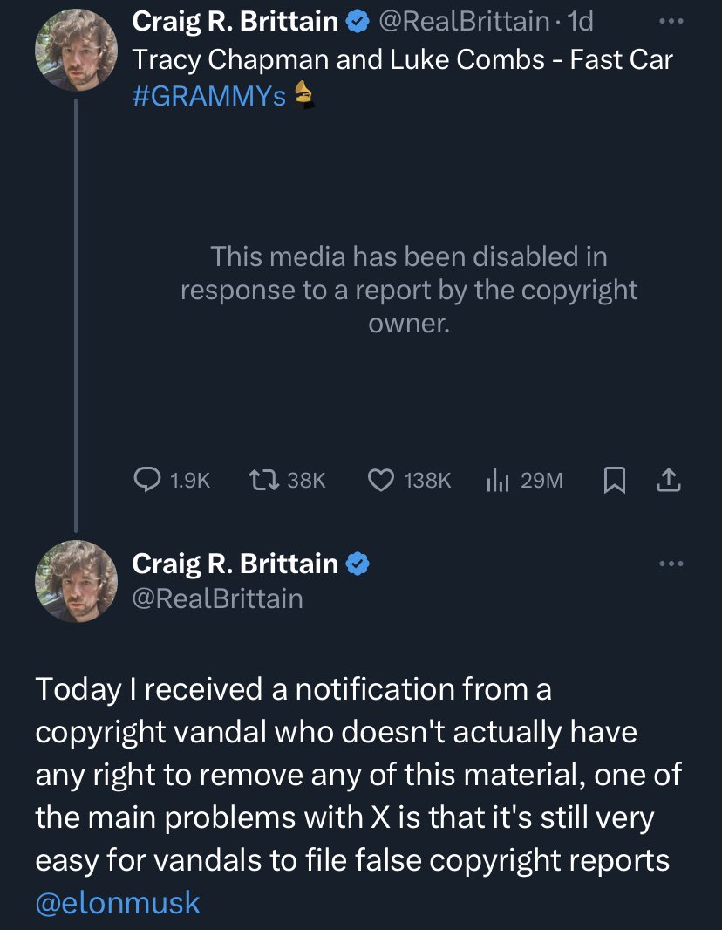Repost the Fast Car tweet
This screenshot has height=930, width=722.
click(261, 479)
